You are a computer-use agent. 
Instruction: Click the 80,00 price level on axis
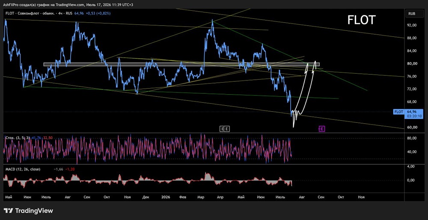pos(412,63)
